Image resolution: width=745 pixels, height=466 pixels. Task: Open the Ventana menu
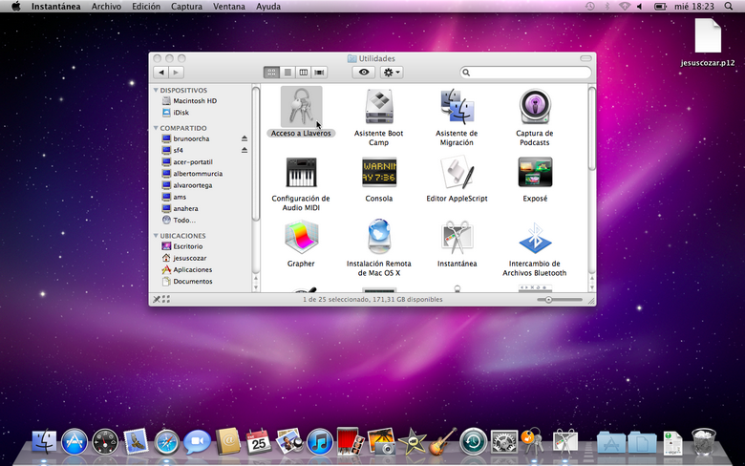coord(229,7)
